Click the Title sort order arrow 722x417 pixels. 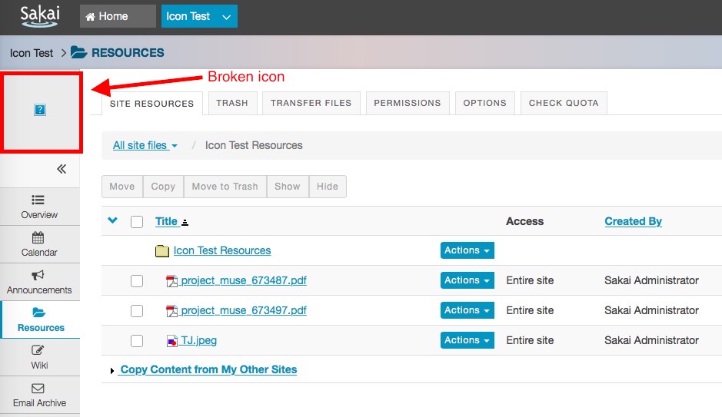(x=185, y=223)
